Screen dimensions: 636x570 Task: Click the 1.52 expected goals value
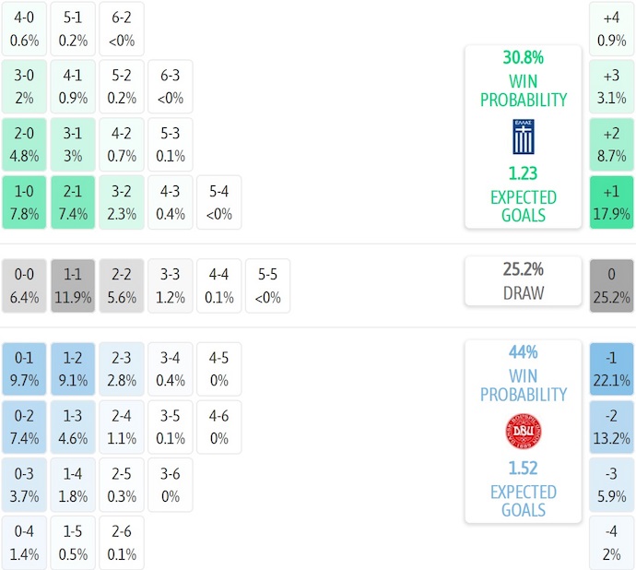523,468
